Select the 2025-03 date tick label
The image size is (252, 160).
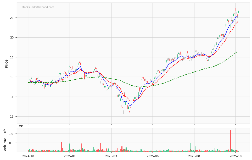[111, 156]
